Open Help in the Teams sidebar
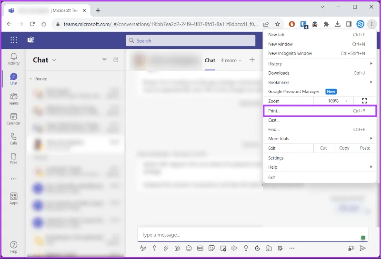381x259 pixels. coord(14,247)
